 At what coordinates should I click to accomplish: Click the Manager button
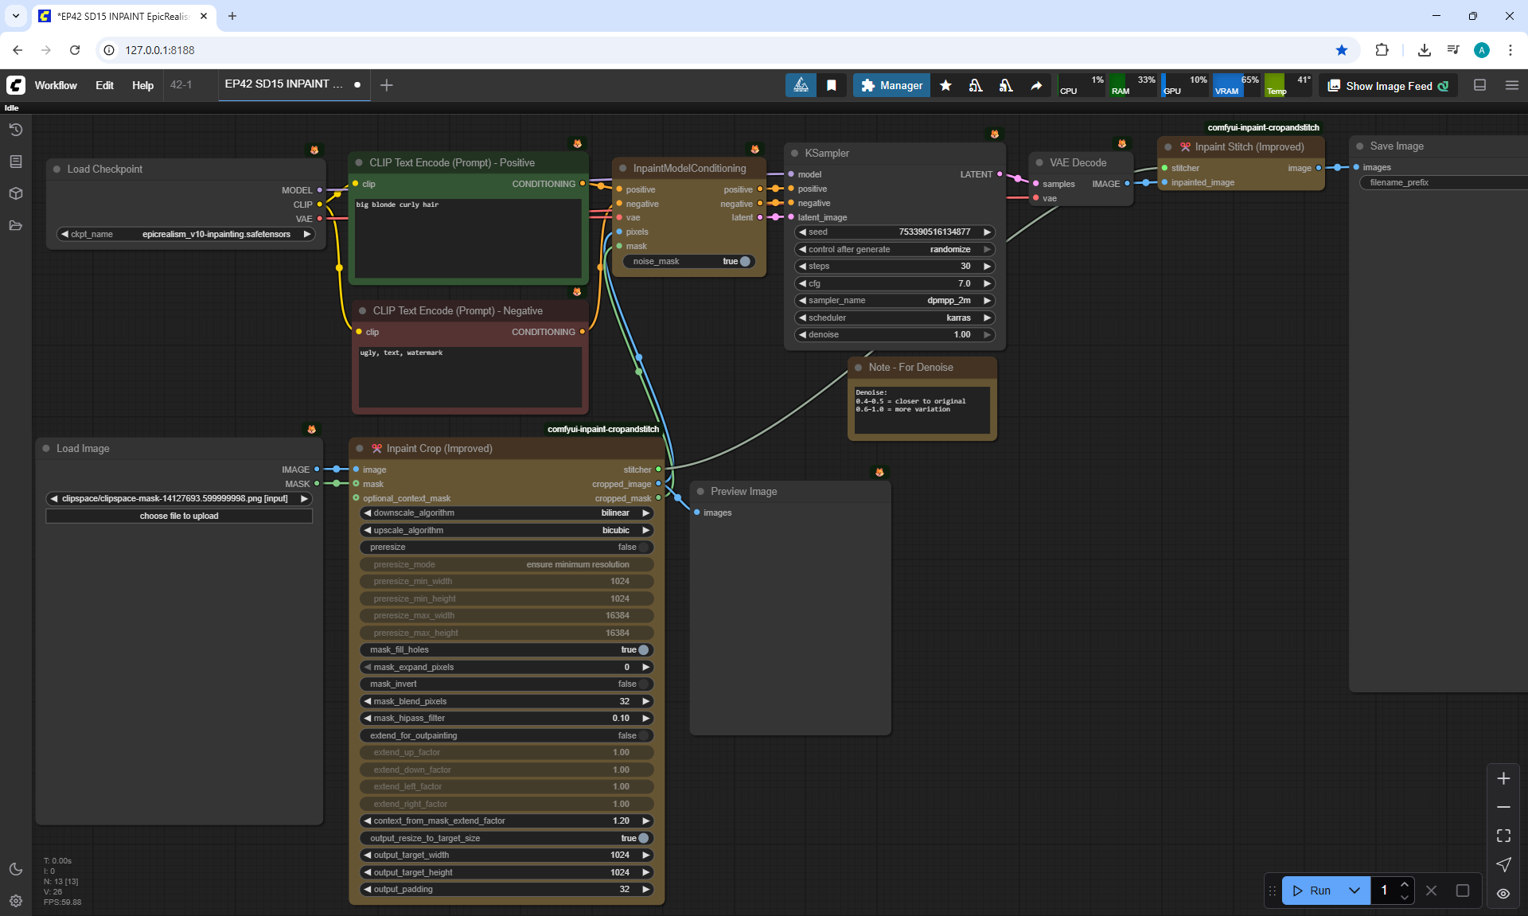(x=891, y=85)
